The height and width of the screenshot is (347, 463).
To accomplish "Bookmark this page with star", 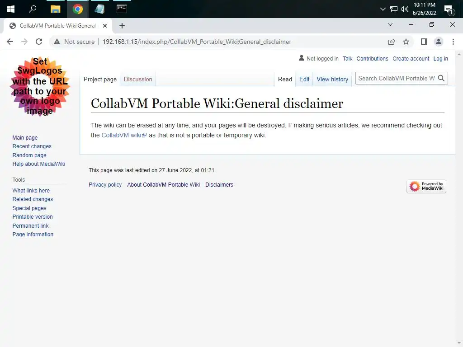I will tap(406, 42).
